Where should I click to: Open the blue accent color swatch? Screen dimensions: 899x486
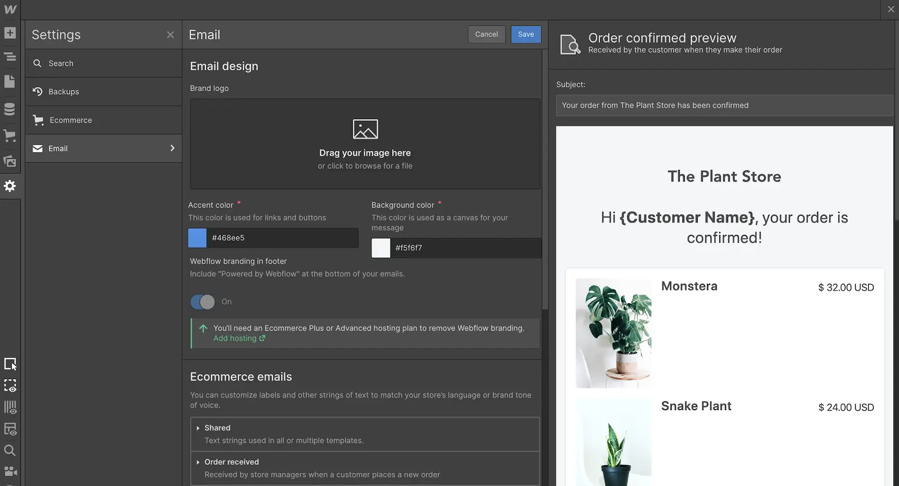pyautogui.click(x=197, y=238)
